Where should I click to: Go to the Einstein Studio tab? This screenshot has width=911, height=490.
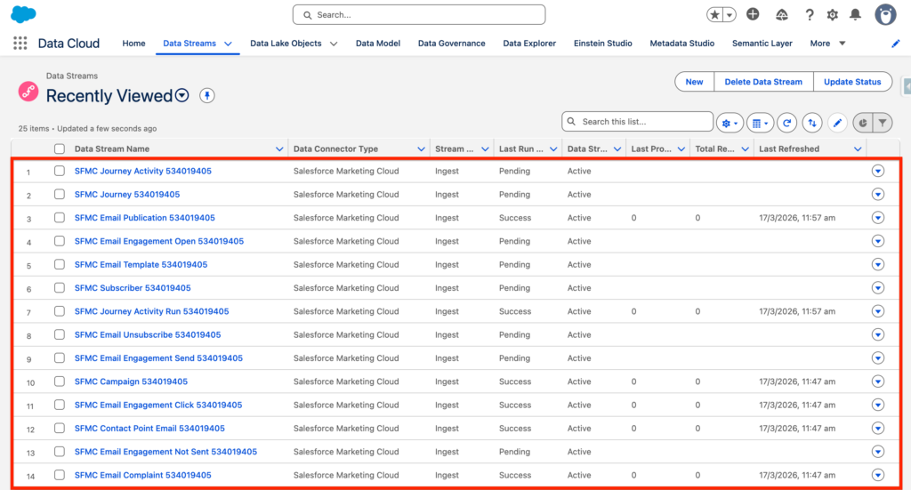[x=602, y=43]
